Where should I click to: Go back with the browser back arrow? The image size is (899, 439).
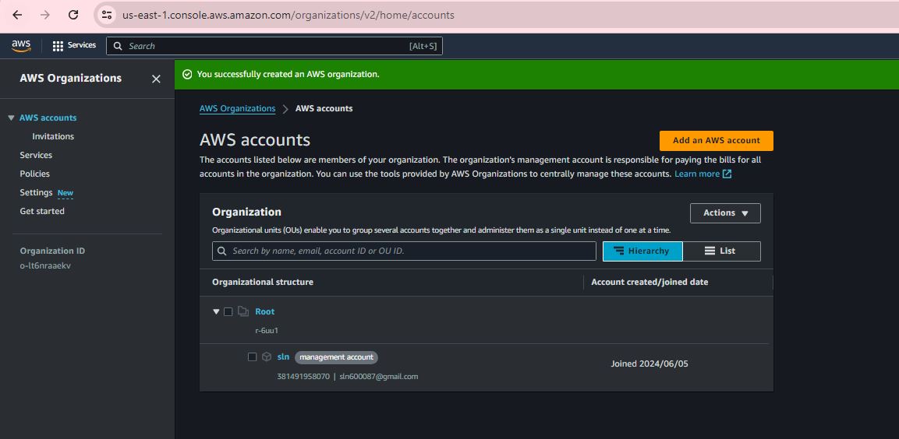pos(17,15)
